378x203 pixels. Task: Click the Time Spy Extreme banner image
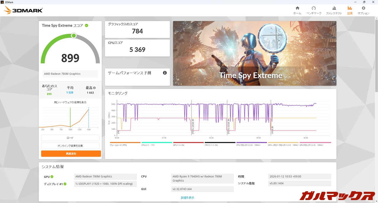pos(255,53)
